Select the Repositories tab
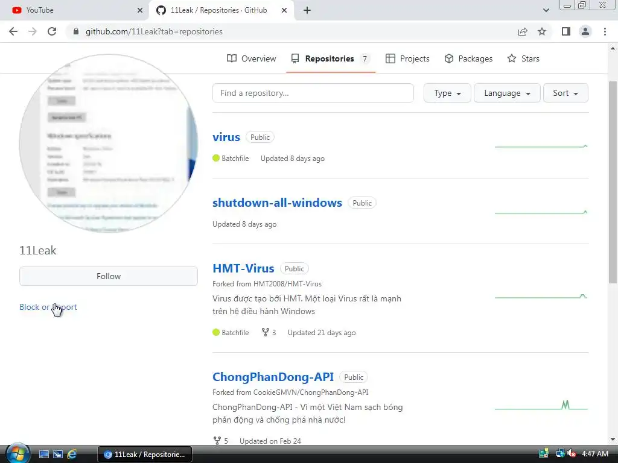 330,58
